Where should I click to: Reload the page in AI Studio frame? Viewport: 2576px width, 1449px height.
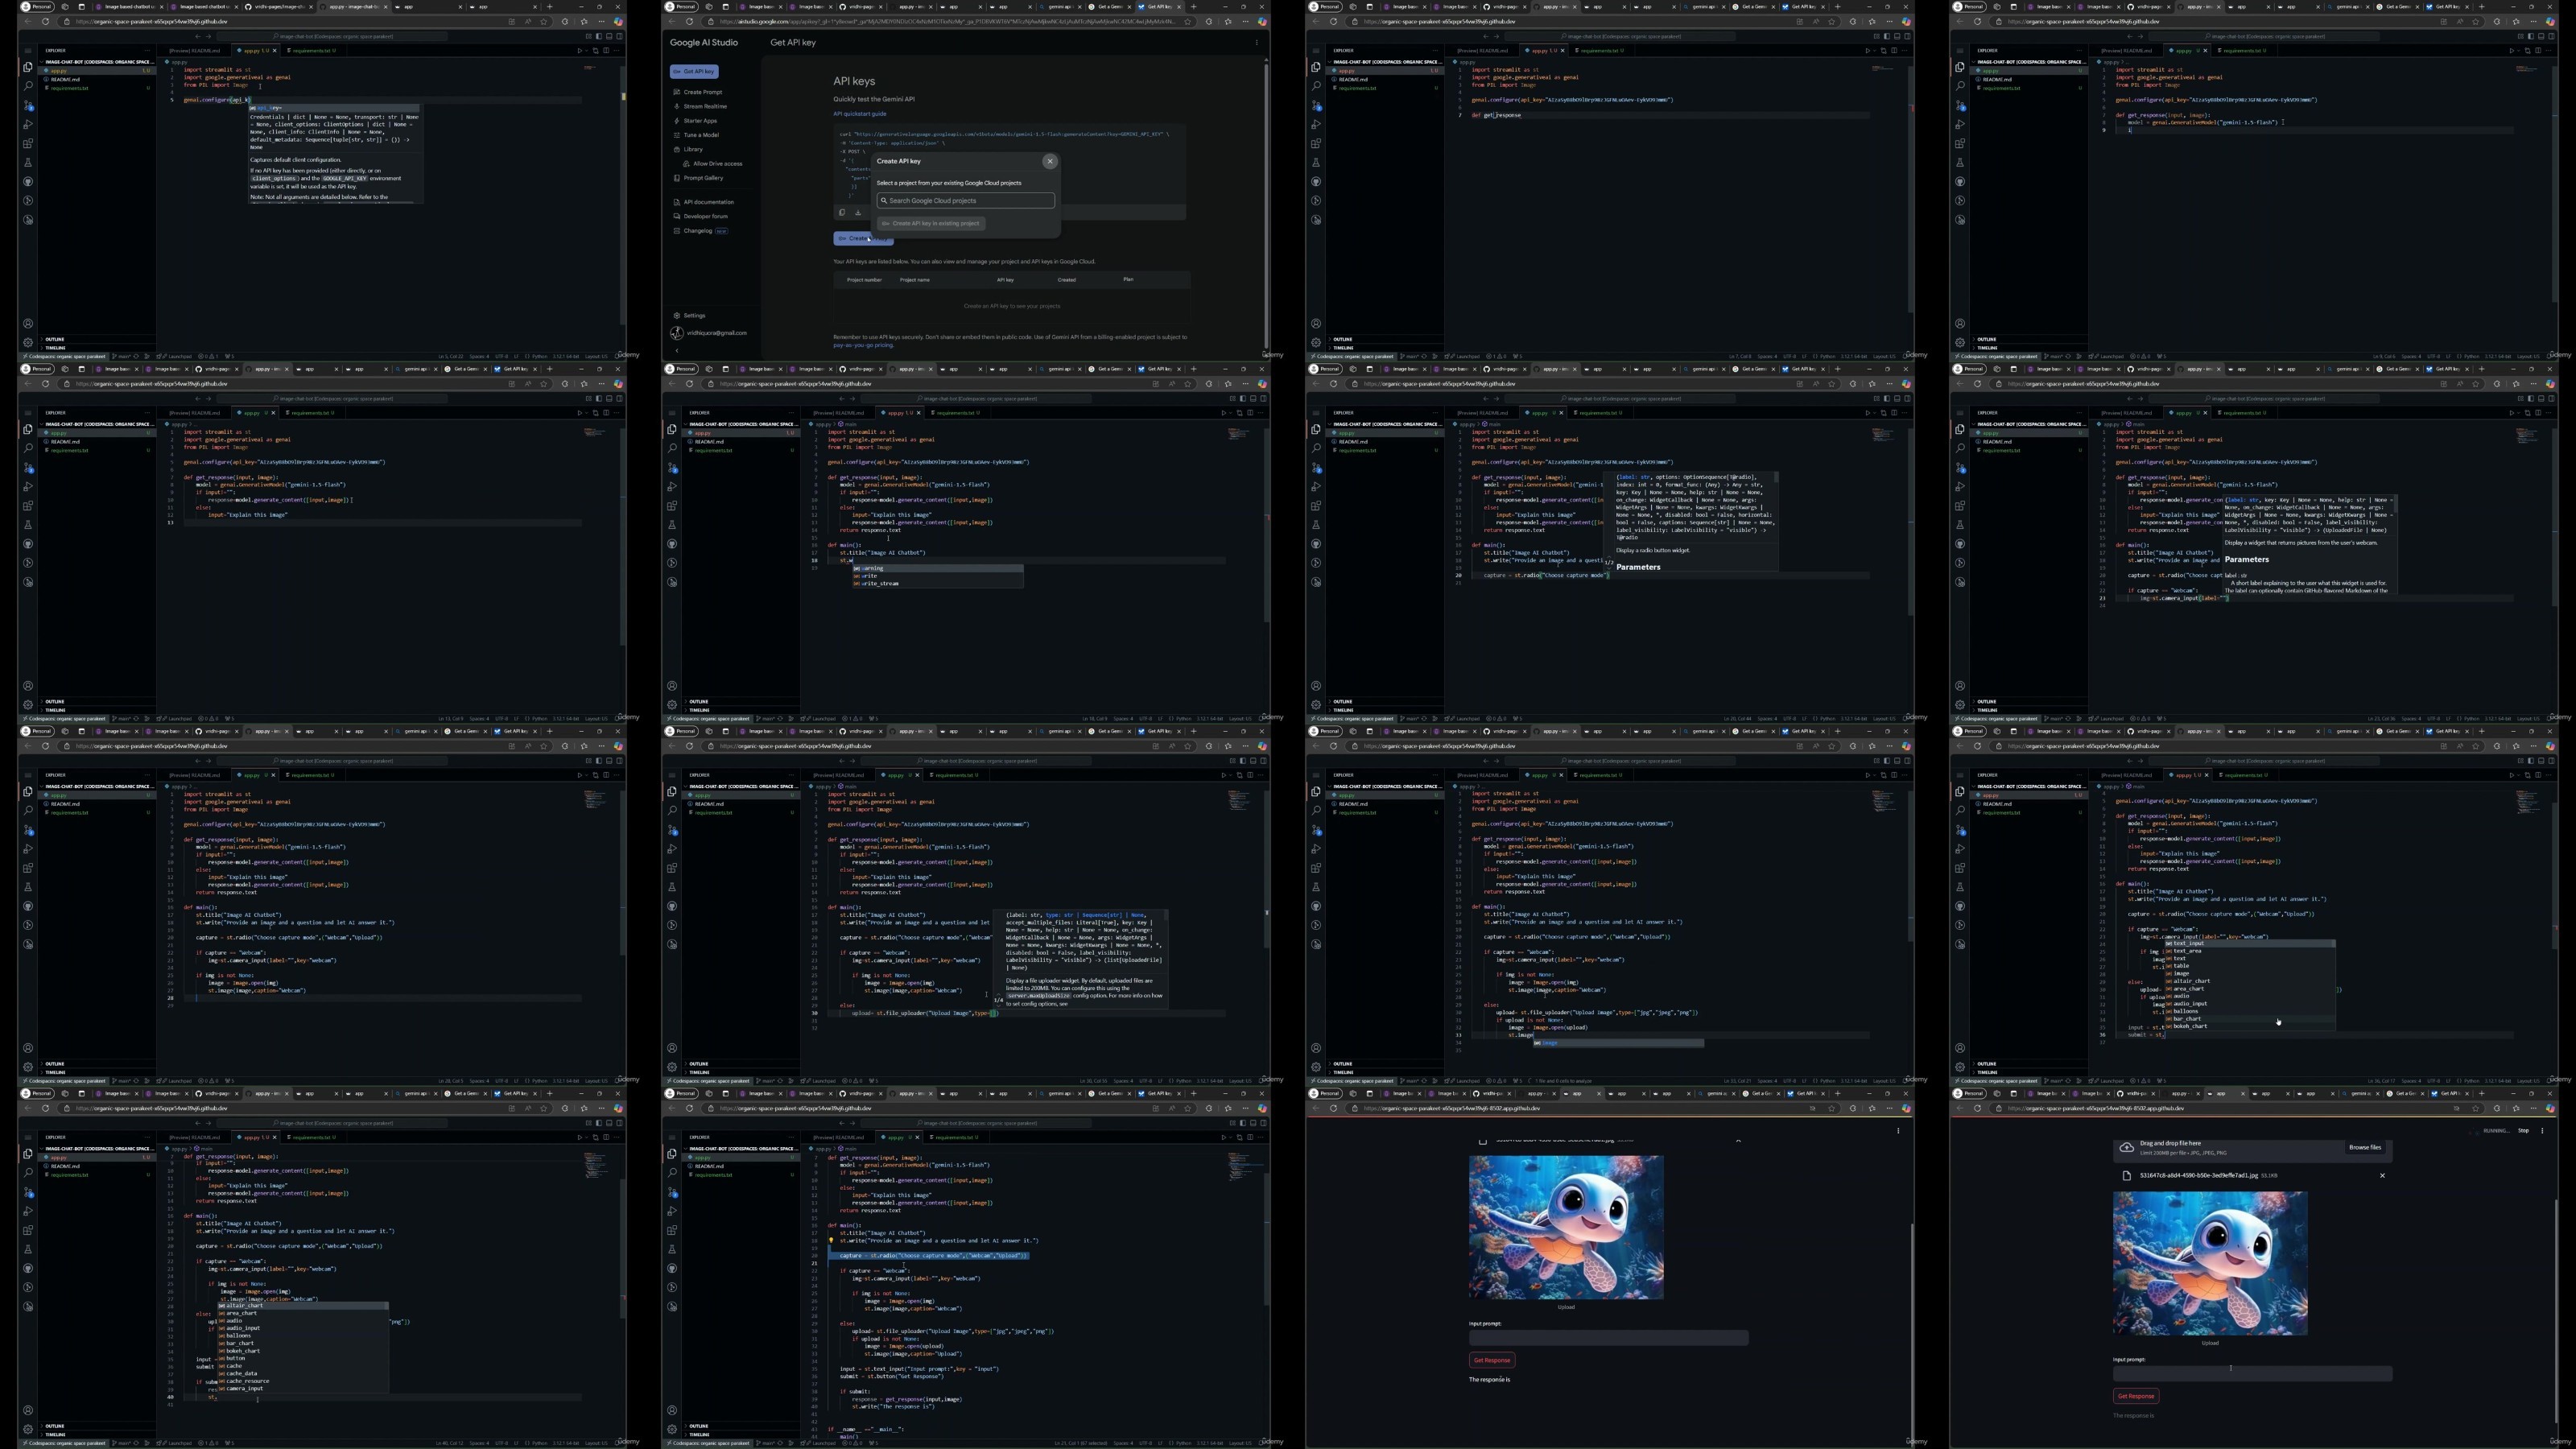pos(689,21)
